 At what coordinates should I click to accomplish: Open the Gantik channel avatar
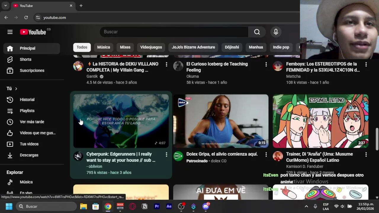tap(78, 66)
